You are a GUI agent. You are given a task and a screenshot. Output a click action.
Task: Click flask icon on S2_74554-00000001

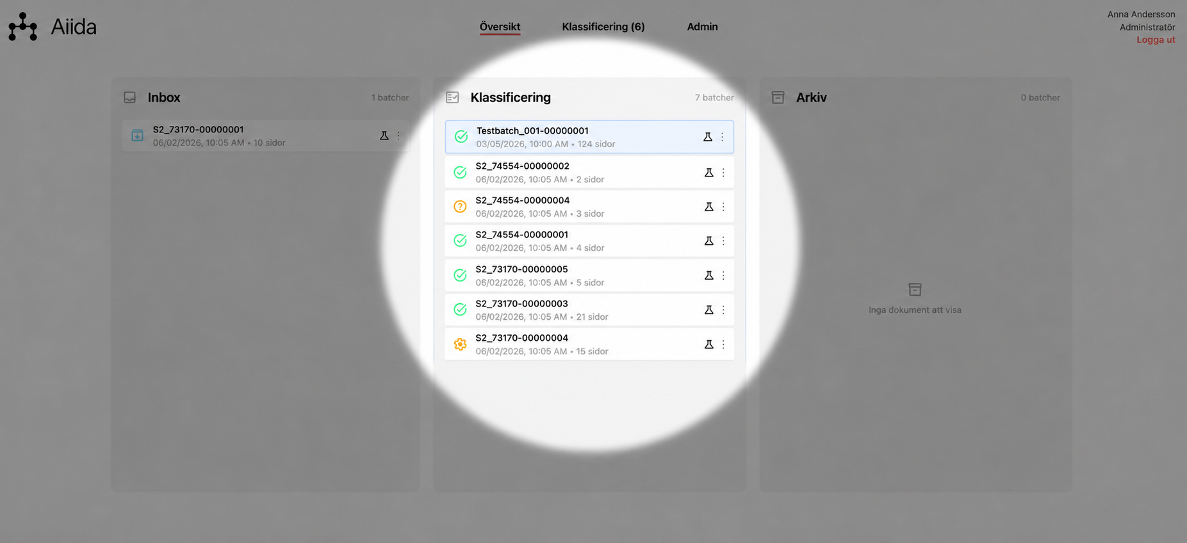tap(709, 240)
